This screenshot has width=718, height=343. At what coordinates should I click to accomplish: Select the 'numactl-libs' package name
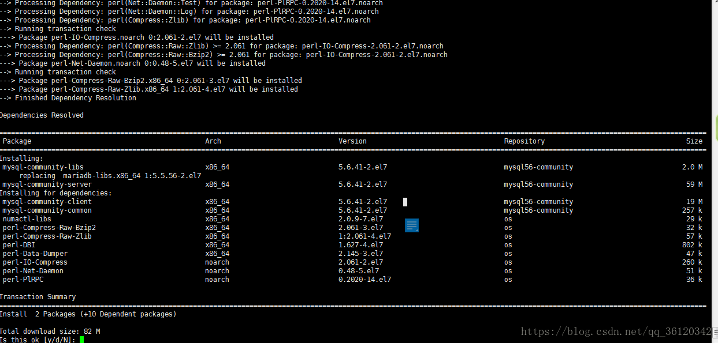click(27, 219)
